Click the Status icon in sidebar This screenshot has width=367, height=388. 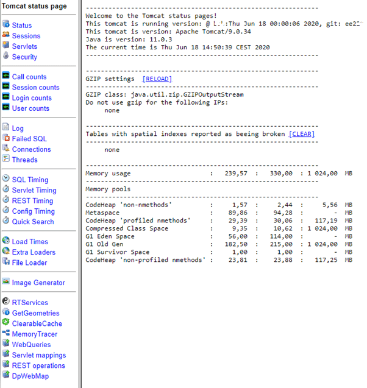(6, 25)
